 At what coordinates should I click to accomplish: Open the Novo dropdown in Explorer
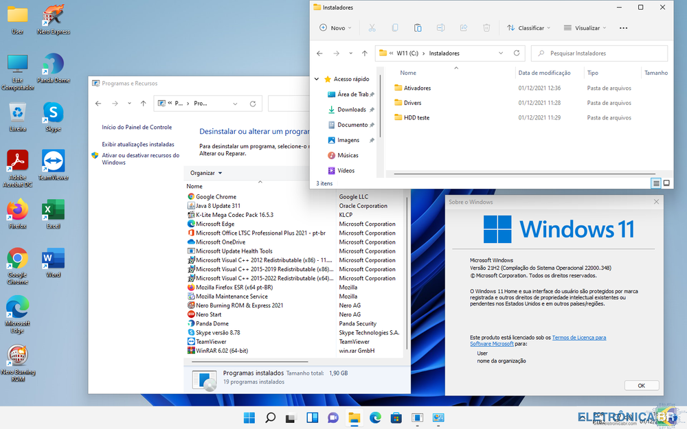[x=335, y=28]
